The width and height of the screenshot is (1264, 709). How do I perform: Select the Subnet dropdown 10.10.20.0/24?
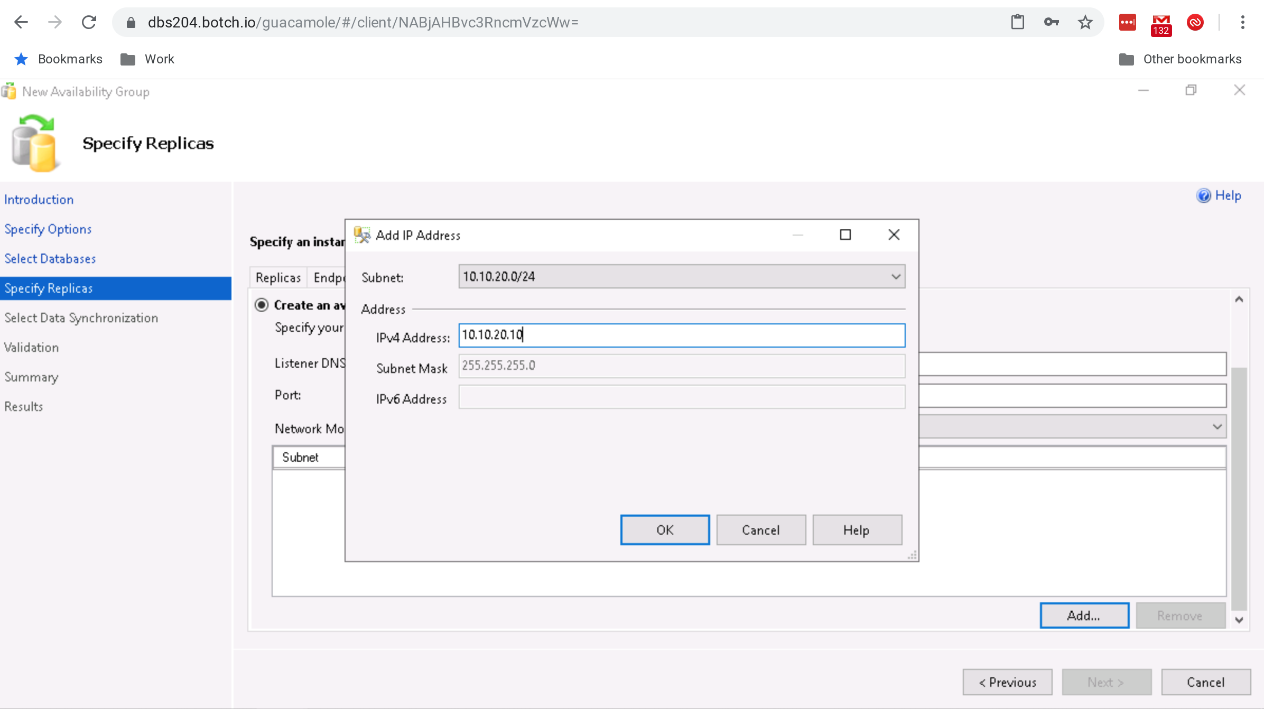680,277
